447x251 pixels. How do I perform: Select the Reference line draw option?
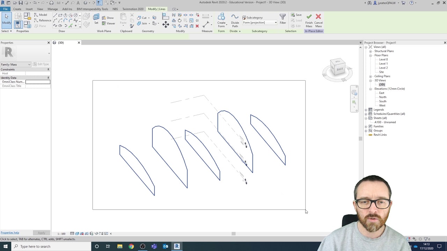tap(43, 20)
